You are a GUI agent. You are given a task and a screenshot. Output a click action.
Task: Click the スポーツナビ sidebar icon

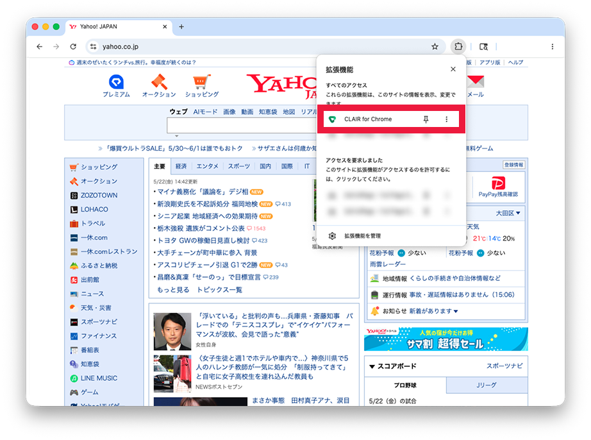[74, 322]
